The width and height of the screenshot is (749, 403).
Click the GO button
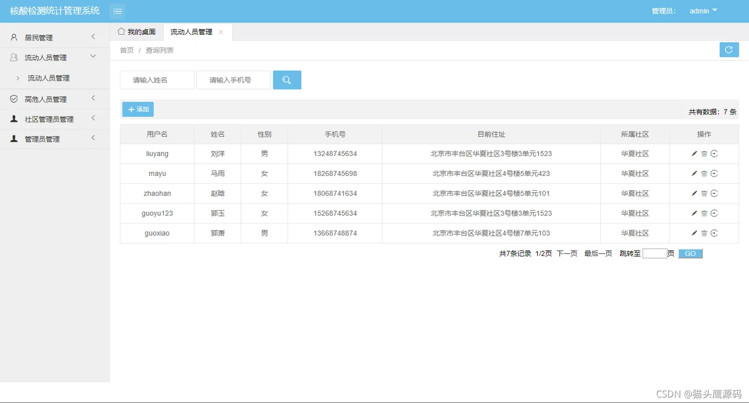(690, 254)
